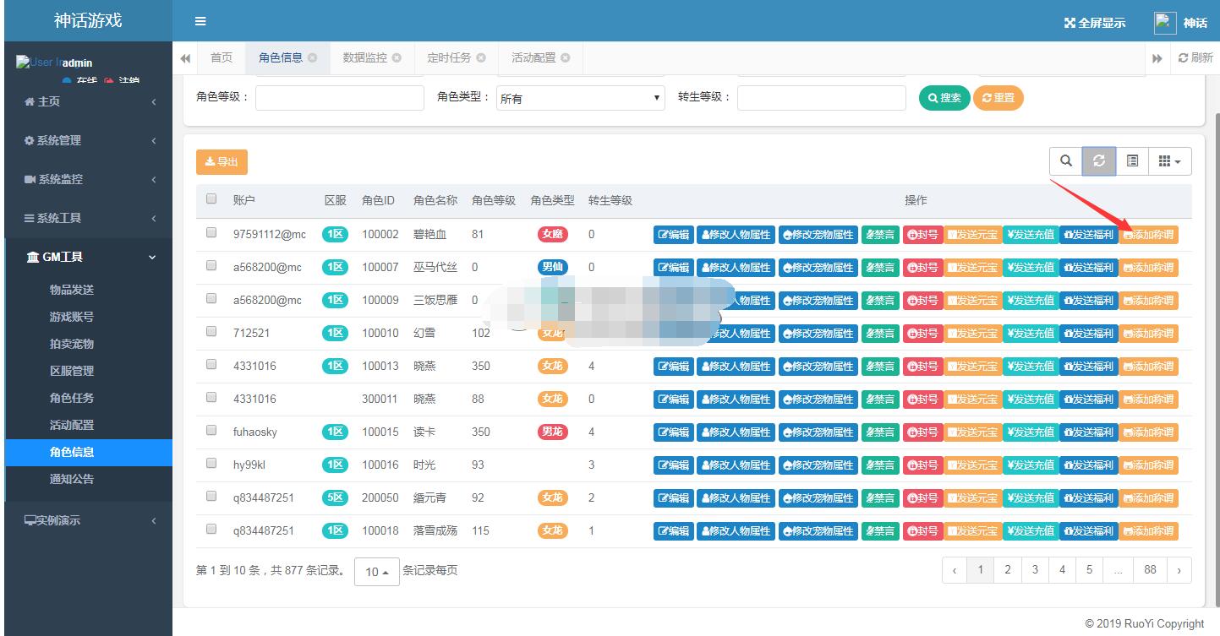Check the select-all header checkbox
Image resolution: width=1220 pixels, height=636 pixels.
point(211,199)
